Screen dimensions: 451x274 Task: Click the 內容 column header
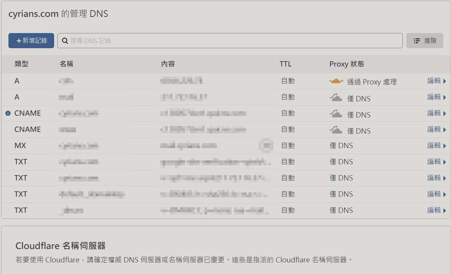point(168,64)
